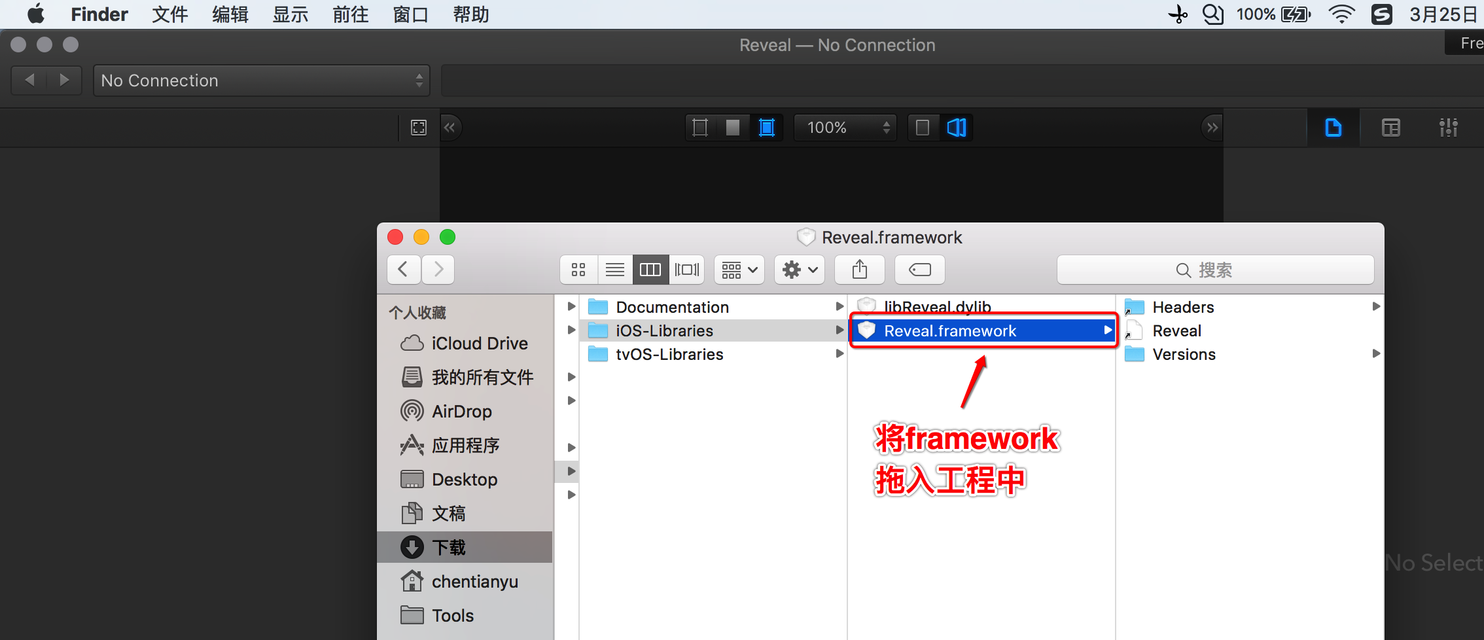Open 下载 in Finder sidebar
Viewport: 1484px width, 640px height.
tap(465, 547)
